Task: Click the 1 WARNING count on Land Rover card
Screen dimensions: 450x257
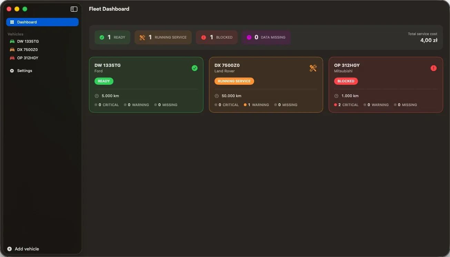Action: point(256,105)
